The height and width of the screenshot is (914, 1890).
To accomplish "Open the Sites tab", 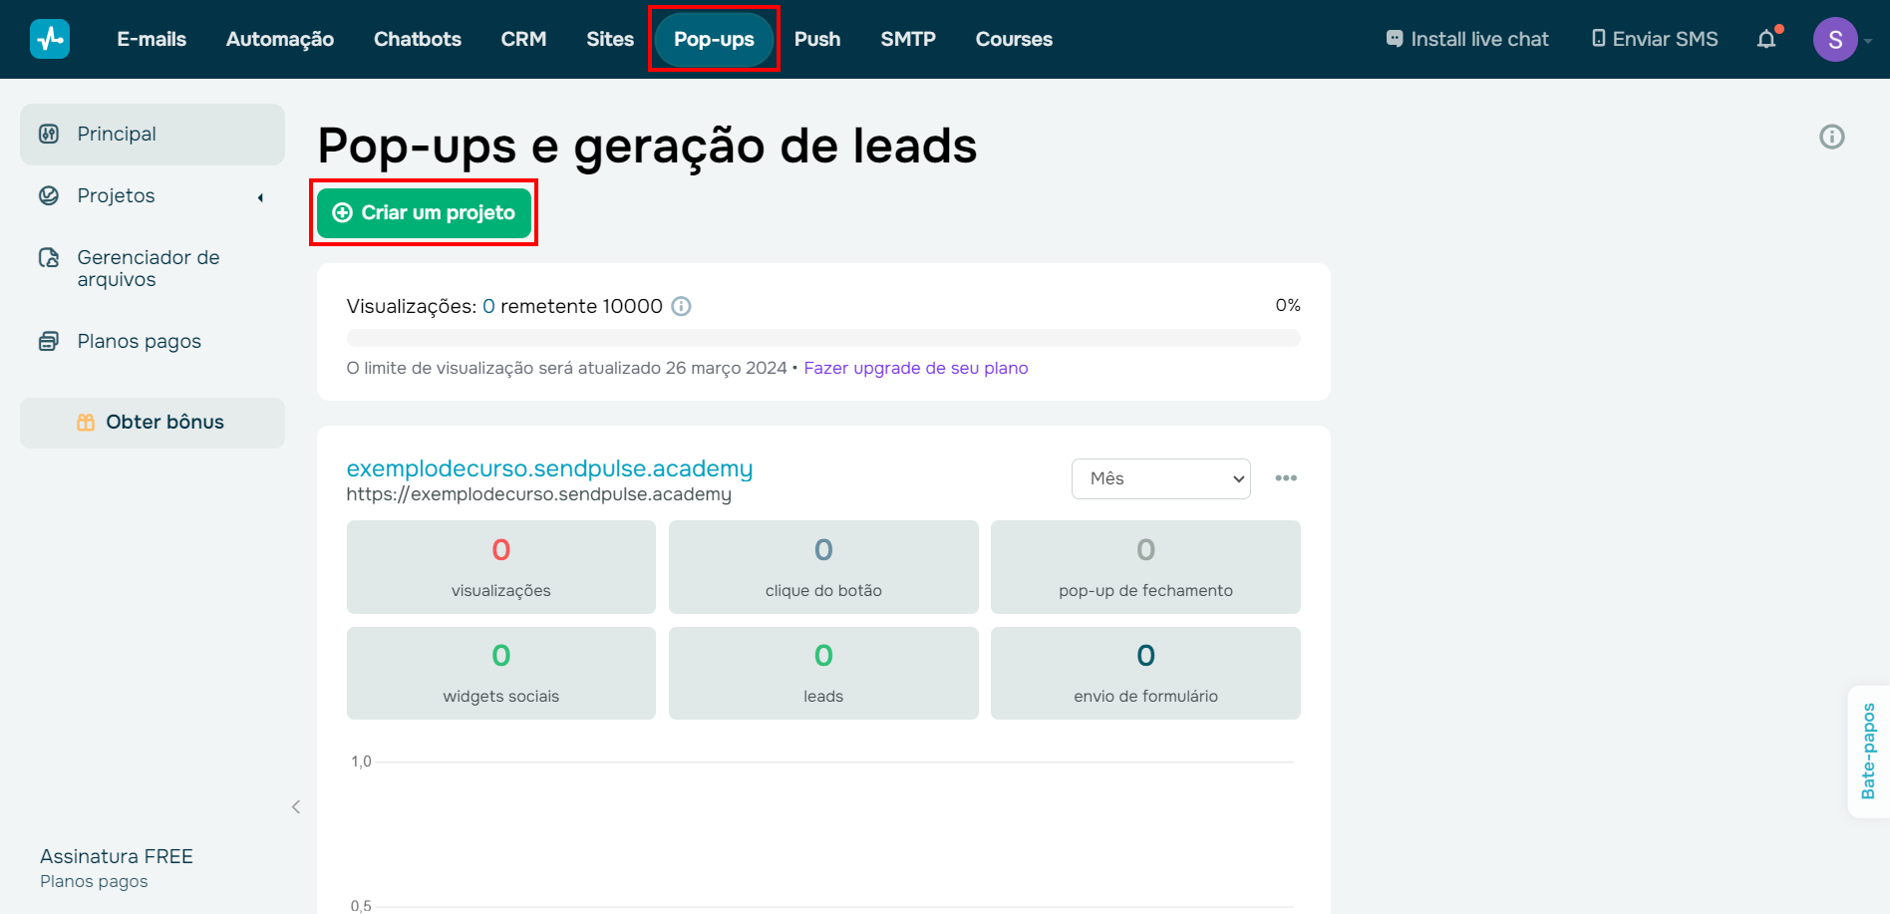I will (x=610, y=39).
